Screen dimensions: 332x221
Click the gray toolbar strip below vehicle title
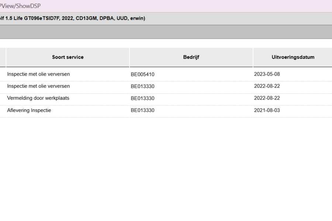166,32
